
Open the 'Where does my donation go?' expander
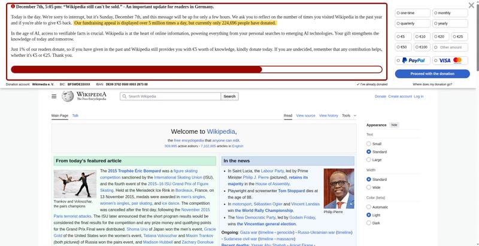pos(432,84)
